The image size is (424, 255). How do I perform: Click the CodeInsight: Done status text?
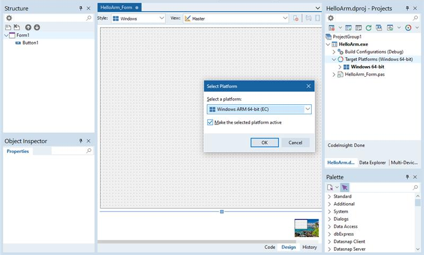point(346,145)
